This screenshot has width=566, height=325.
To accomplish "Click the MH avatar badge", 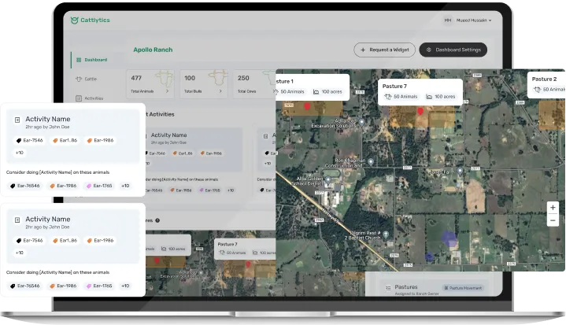I will click(x=448, y=20).
